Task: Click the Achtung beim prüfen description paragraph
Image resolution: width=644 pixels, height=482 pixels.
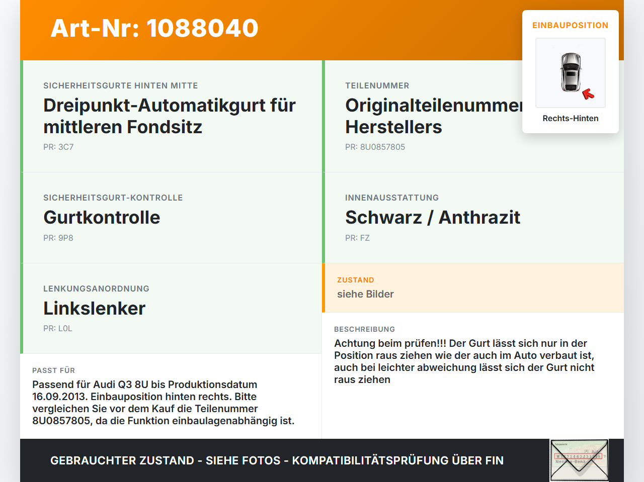Action: 464,362
